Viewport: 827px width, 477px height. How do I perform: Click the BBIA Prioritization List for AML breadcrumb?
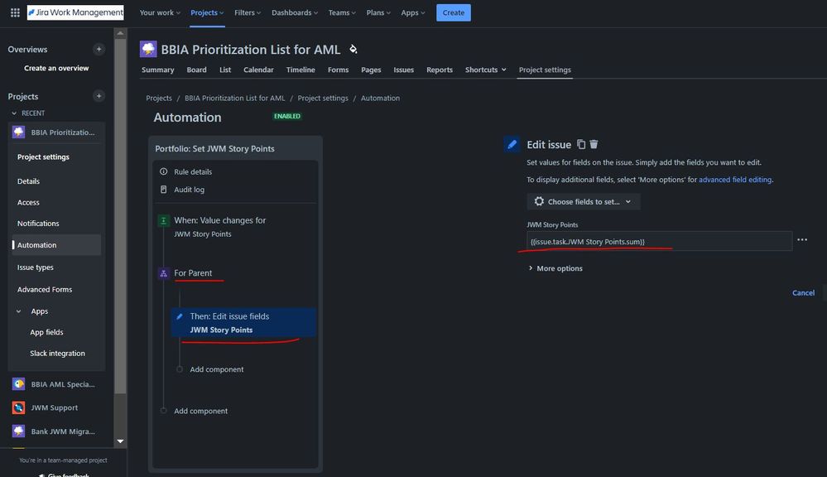[x=235, y=99]
